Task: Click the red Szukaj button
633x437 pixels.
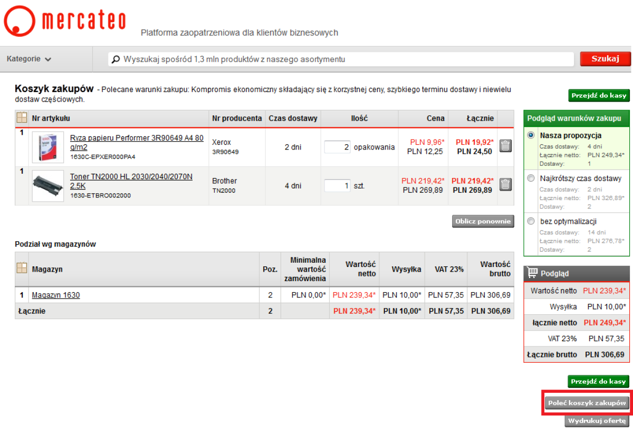Action: 605,59
